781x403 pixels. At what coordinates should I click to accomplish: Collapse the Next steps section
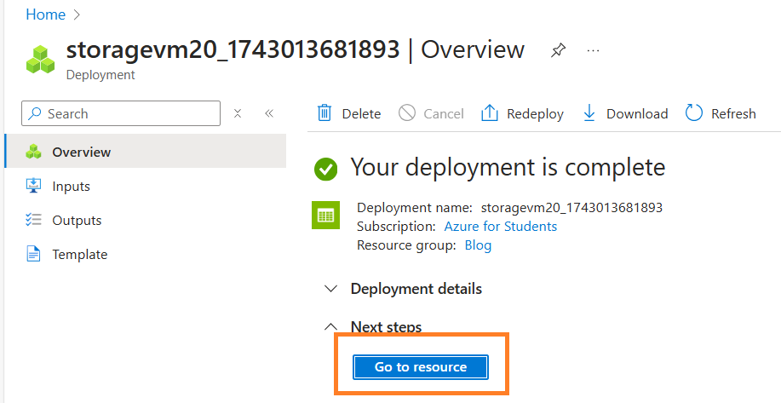[330, 327]
